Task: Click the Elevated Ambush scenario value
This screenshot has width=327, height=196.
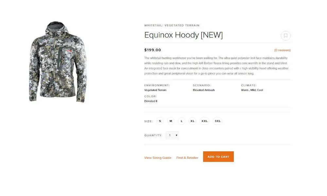Action: (x=204, y=90)
